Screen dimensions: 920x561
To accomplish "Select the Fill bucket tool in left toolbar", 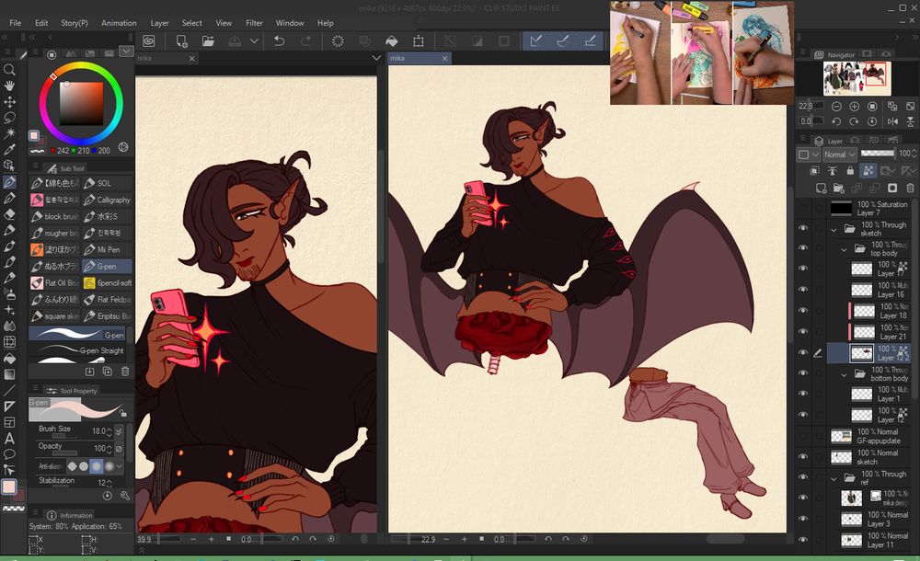I will click(x=9, y=358).
